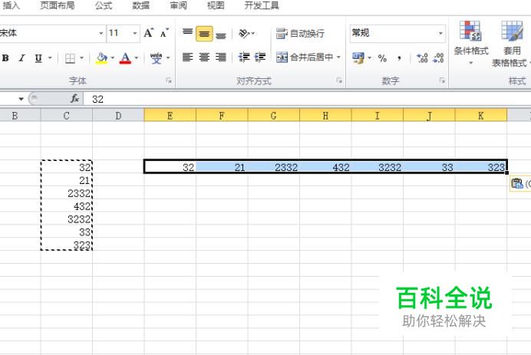
Task: Select cell with 33 in column J
Action: click(x=429, y=167)
